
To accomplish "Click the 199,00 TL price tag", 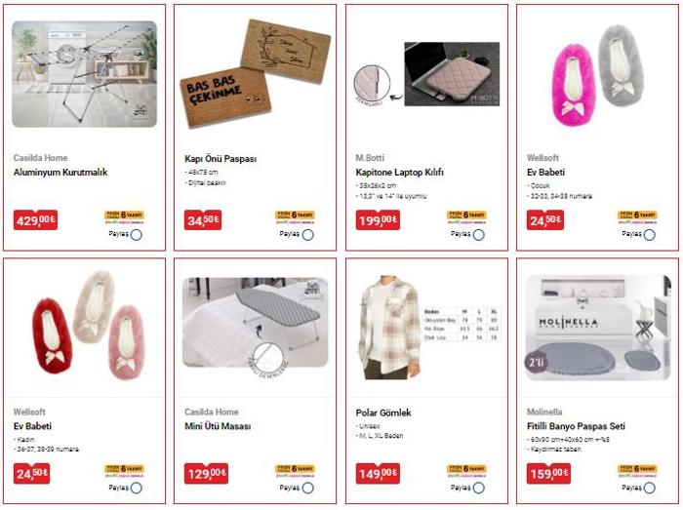I will (x=378, y=220).
